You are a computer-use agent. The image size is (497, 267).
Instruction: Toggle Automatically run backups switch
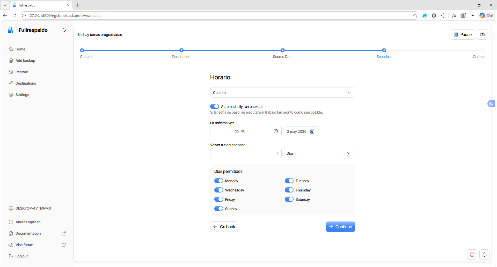215,106
